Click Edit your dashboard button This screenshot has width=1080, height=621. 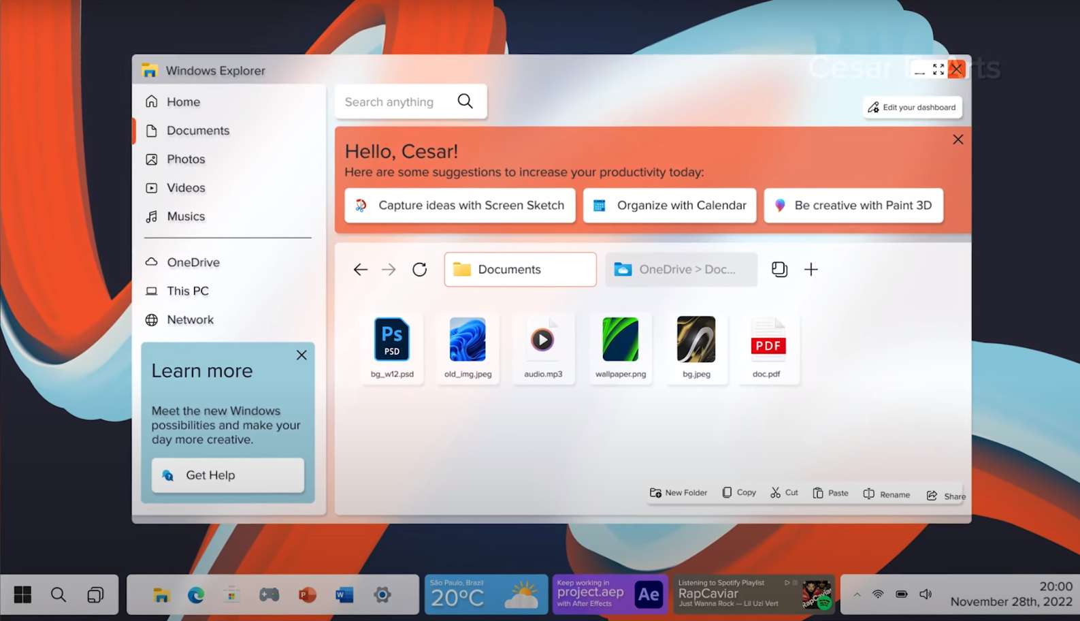click(x=912, y=108)
